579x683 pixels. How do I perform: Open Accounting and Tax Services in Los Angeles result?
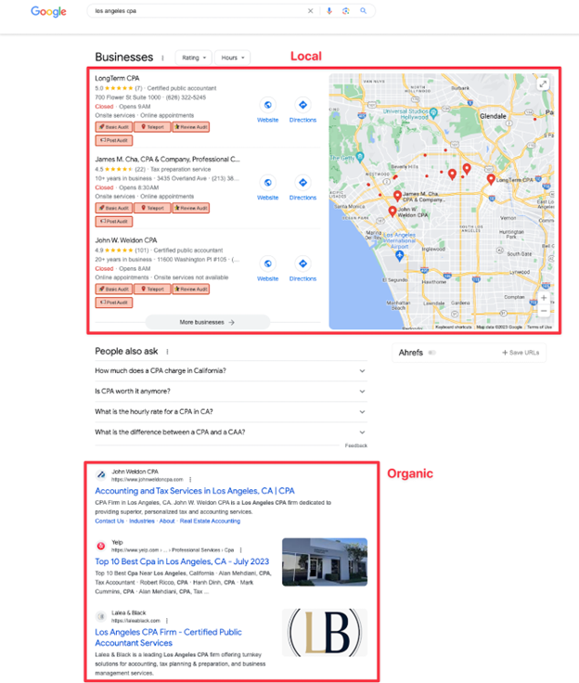point(195,491)
